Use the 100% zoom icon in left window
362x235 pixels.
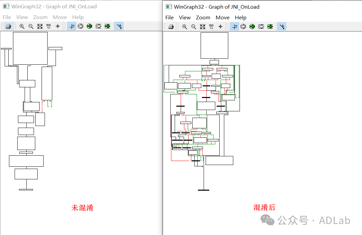click(x=48, y=26)
